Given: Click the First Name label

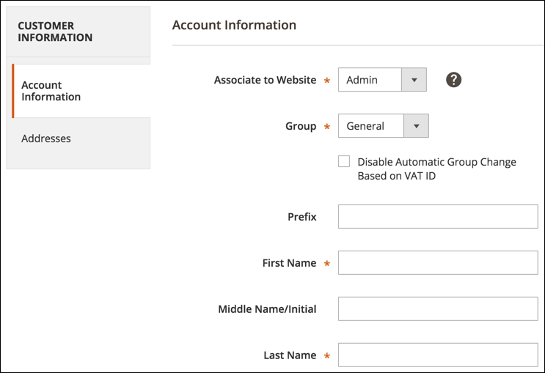Looking at the screenshot, I should 289,263.
